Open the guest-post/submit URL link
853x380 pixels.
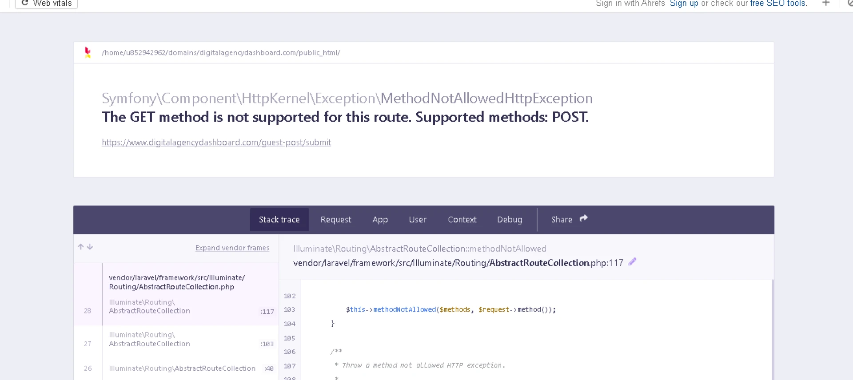[x=216, y=142]
